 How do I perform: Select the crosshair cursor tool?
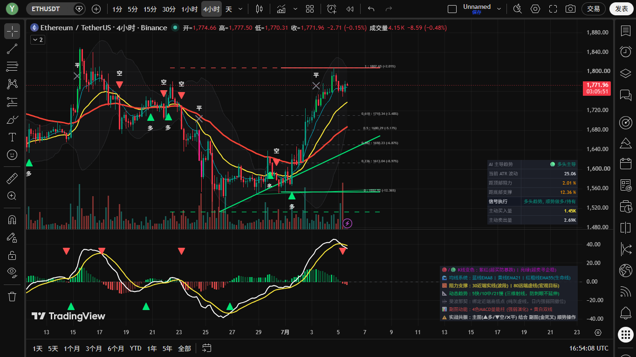(x=12, y=31)
